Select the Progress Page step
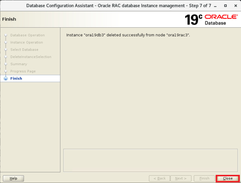 [x=23, y=71]
